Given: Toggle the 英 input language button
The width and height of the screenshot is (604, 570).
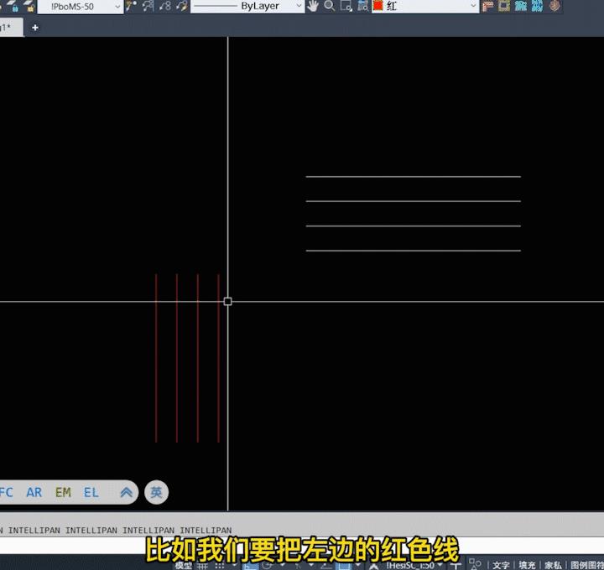Looking at the screenshot, I should click(156, 493).
